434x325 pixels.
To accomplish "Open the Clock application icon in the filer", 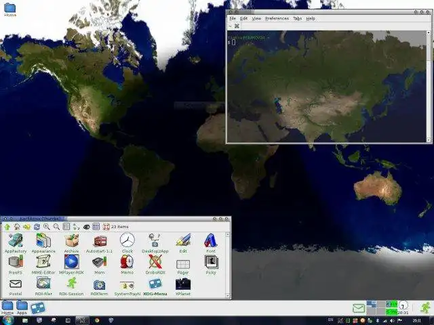I will point(127,243).
